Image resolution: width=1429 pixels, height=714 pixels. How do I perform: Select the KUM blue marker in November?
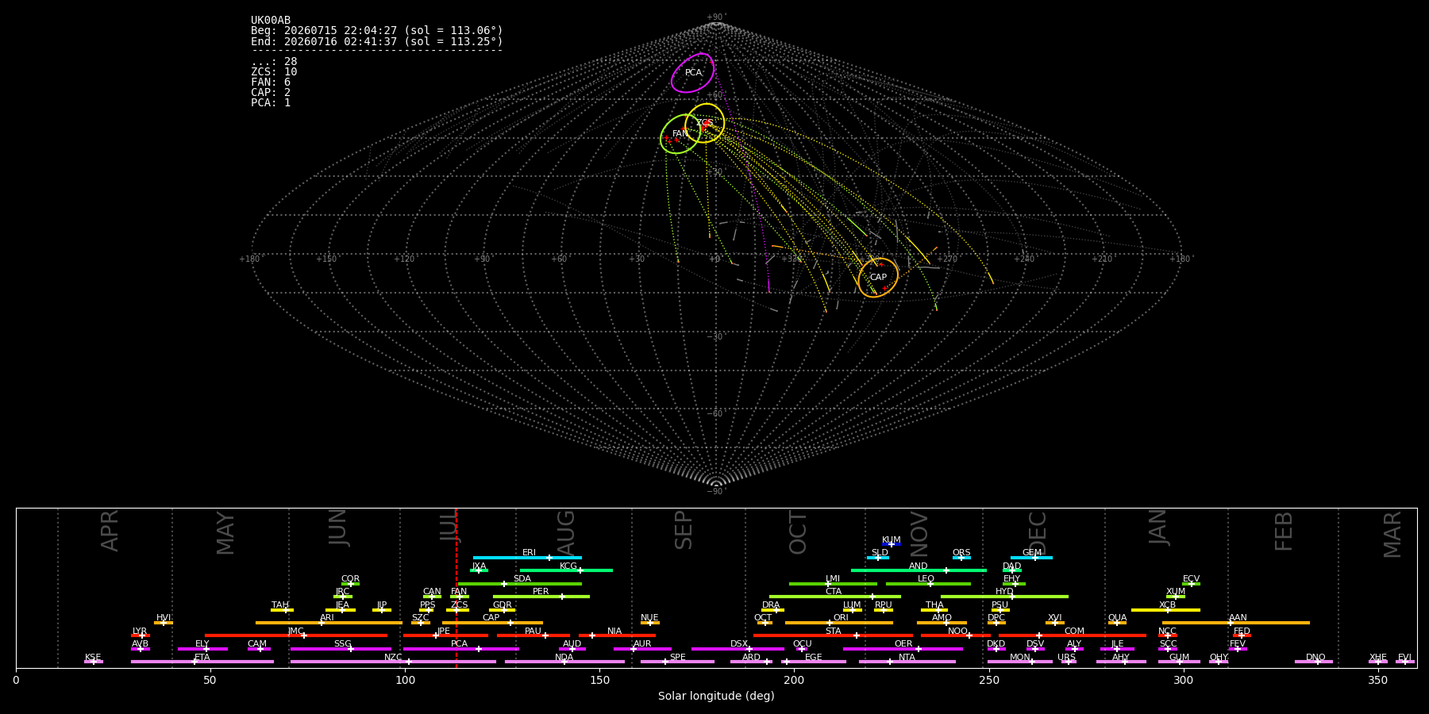tap(892, 544)
